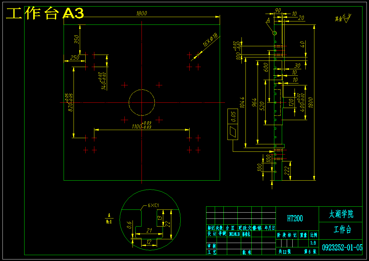Image resolution: width=369 pixels, height=261 pixels.
Task: Click the "HT200" material text
Action: (295, 218)
